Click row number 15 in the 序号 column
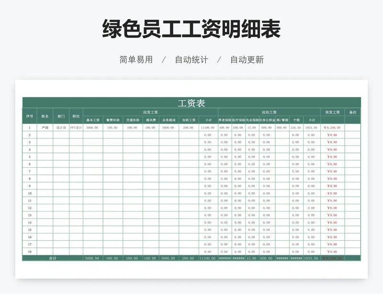383x294 pixels. click(30, 230)
